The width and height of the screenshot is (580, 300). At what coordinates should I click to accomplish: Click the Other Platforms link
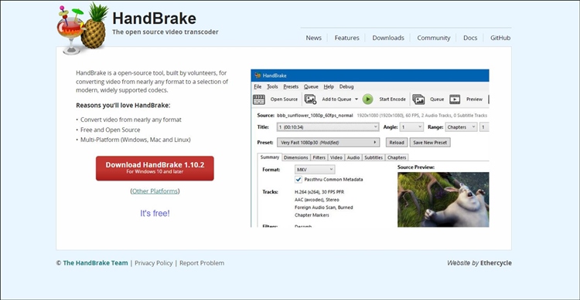pos(155,191)
